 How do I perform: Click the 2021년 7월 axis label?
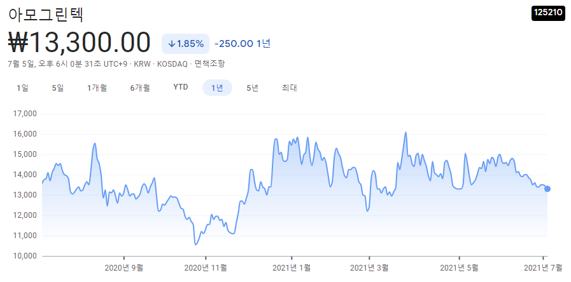(543, 268)
